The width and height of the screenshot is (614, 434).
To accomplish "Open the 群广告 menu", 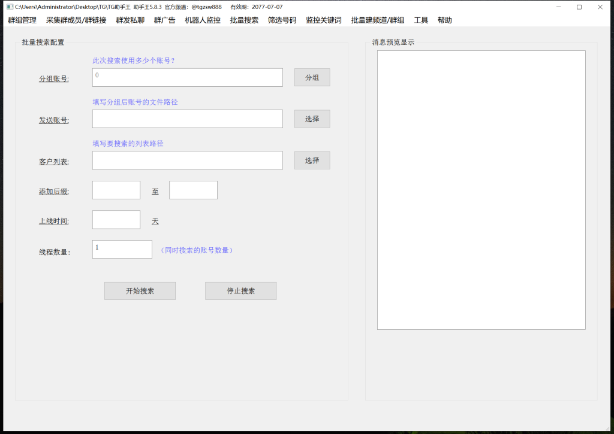I will click(x=165, y=20).
